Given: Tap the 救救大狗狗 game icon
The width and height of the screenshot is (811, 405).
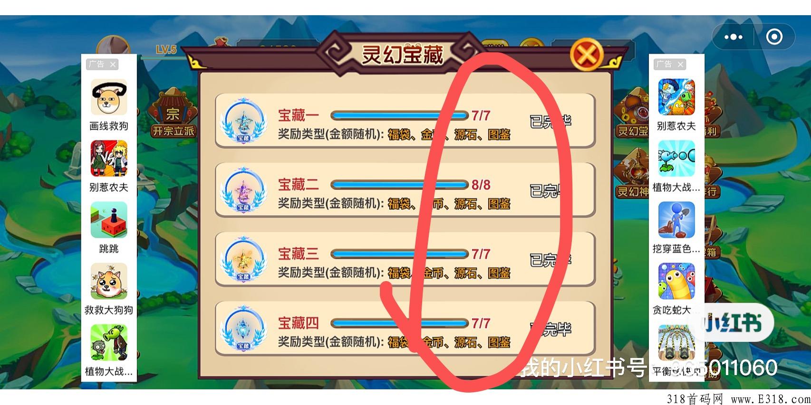Looking at the screenshot, I should point(109,282).
